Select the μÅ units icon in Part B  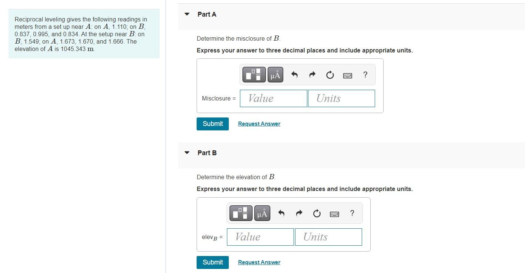[262, 213]
